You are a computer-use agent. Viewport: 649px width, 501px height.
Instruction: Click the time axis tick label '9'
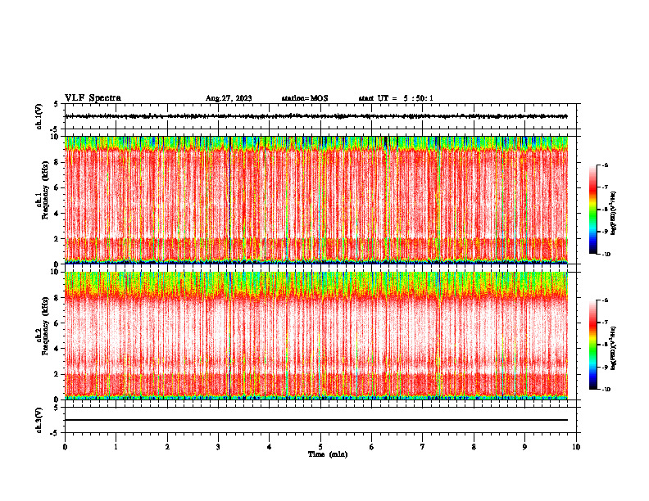(524, 447)
